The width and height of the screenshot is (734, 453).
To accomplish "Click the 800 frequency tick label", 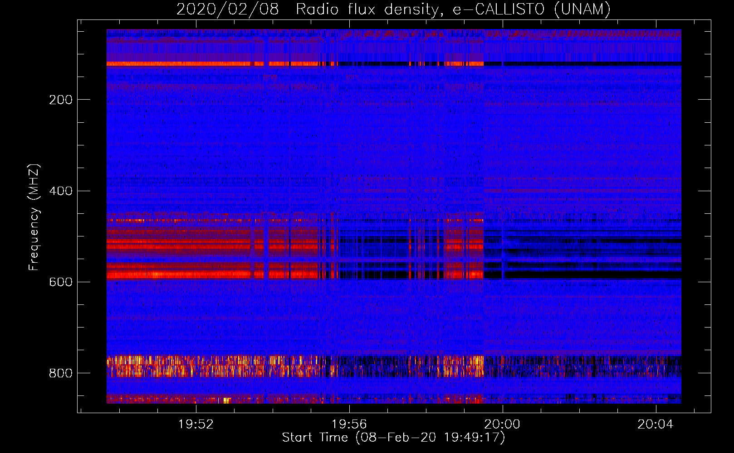I will click(61, 373).
